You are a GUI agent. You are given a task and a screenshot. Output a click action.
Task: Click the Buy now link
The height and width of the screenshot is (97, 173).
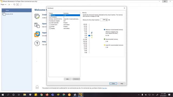[105, 88]
